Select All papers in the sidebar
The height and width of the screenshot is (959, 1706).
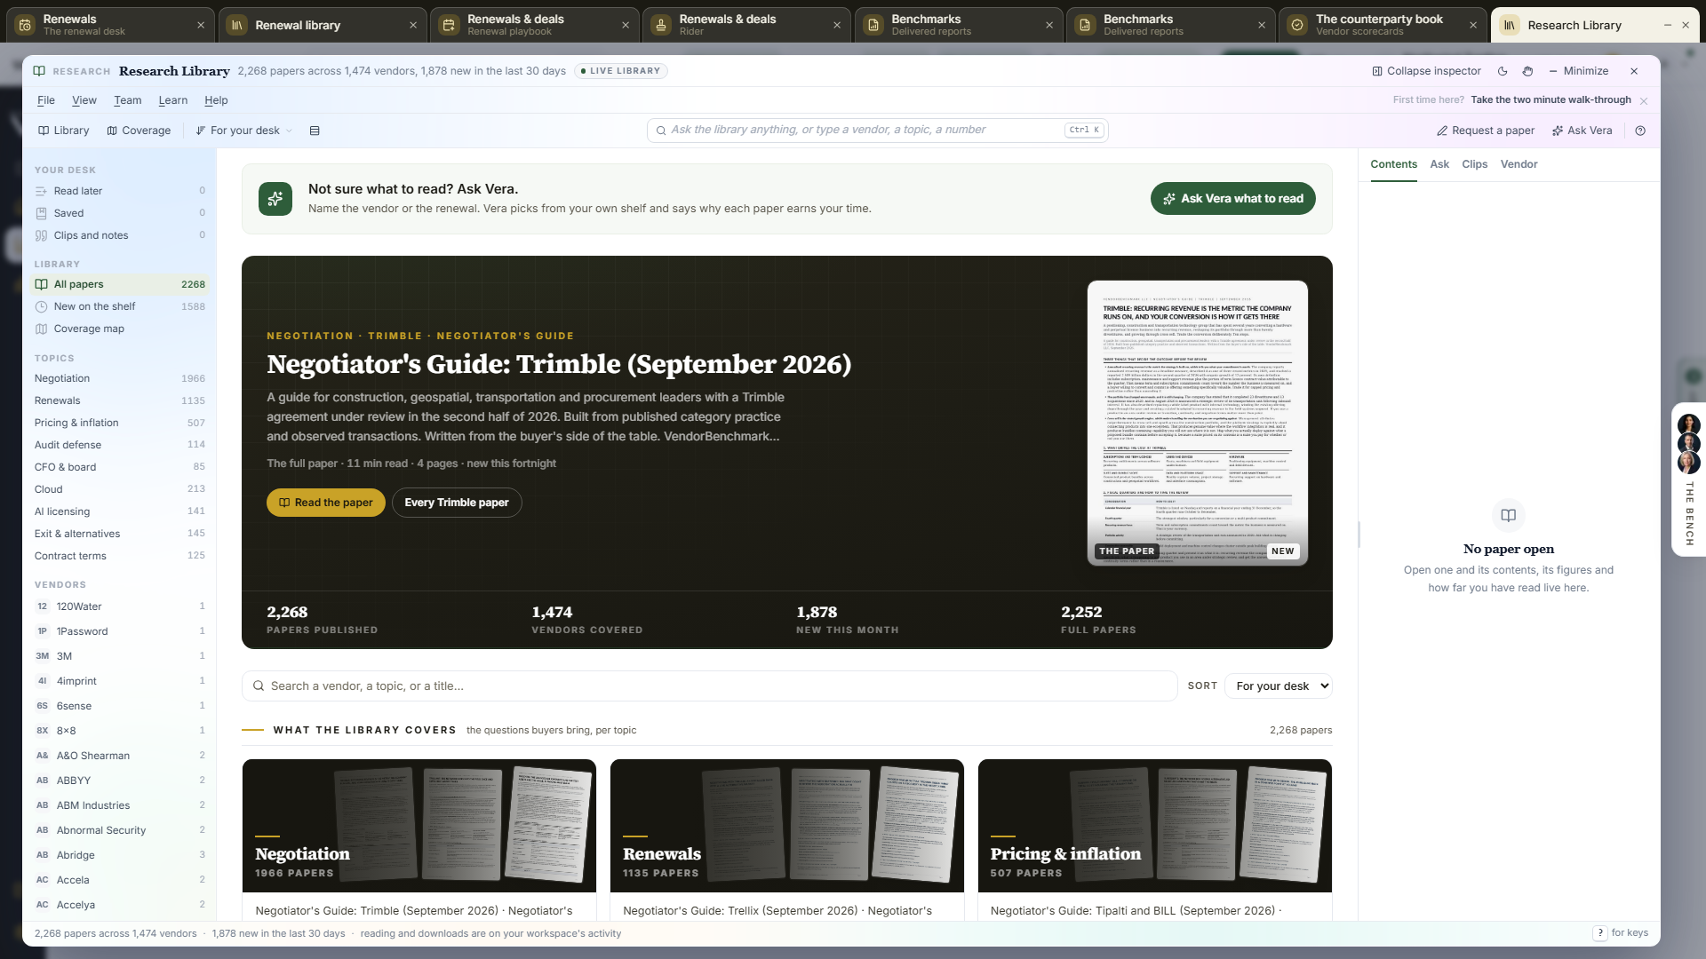click(x=120, y=284)
